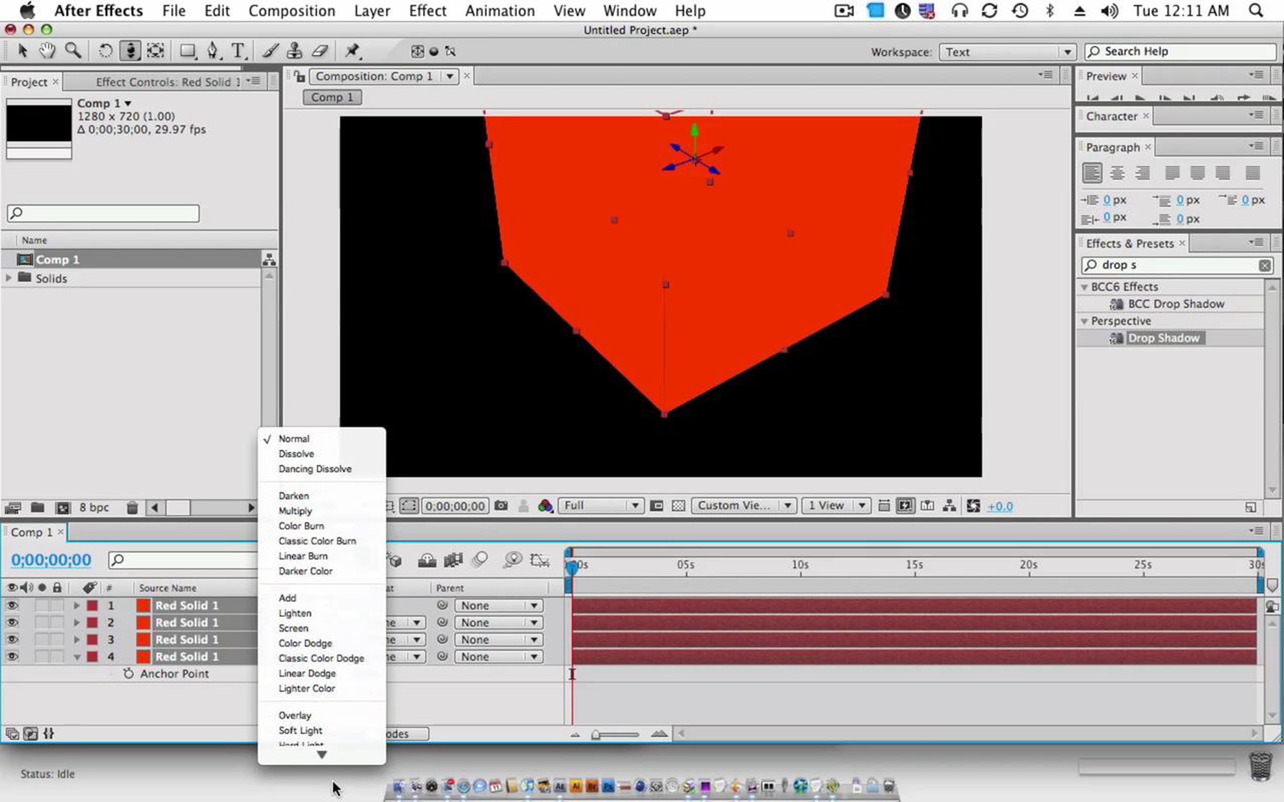1284x802 pixels.
Task: Select the Pen tool
Action: tap(213, 51)
